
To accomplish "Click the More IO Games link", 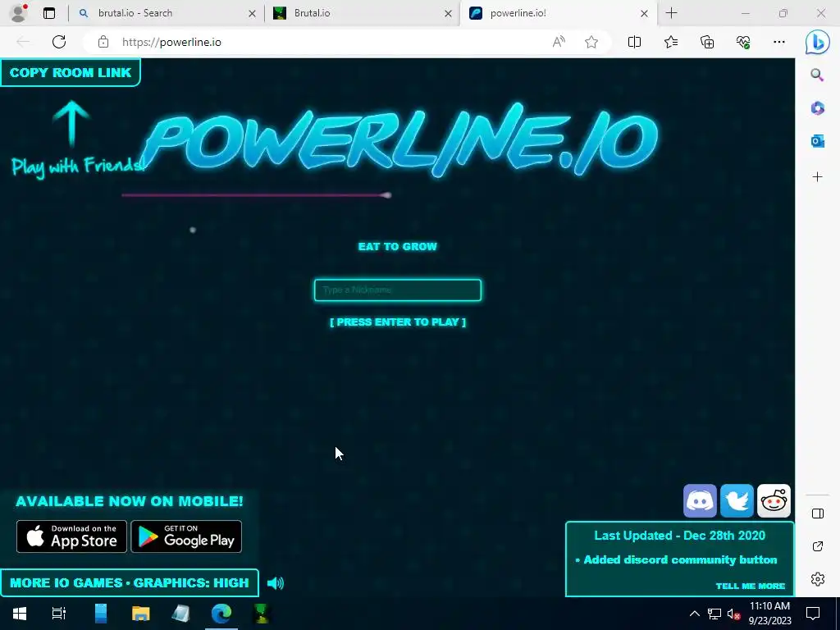I will [66, 583].
